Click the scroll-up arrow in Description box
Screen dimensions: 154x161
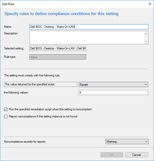146,33
